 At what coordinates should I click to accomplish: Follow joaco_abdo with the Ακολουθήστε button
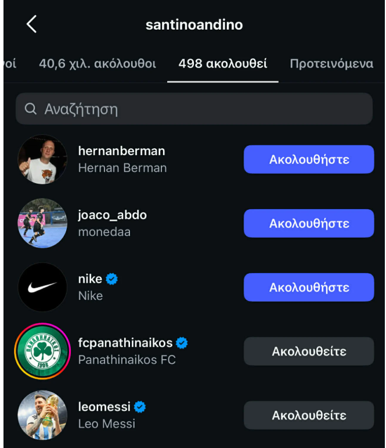309,223
